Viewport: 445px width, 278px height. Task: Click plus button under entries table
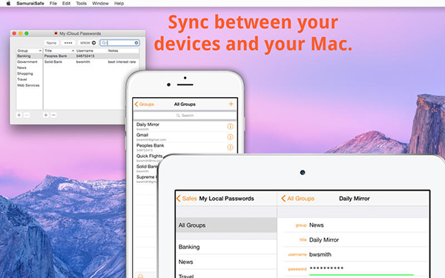pos(46,115)
